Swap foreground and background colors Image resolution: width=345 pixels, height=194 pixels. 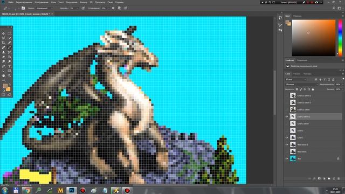click(x=10, y=85)
